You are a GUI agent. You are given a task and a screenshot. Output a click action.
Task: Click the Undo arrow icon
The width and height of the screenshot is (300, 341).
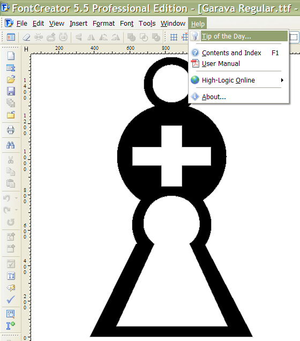point(7,198)
